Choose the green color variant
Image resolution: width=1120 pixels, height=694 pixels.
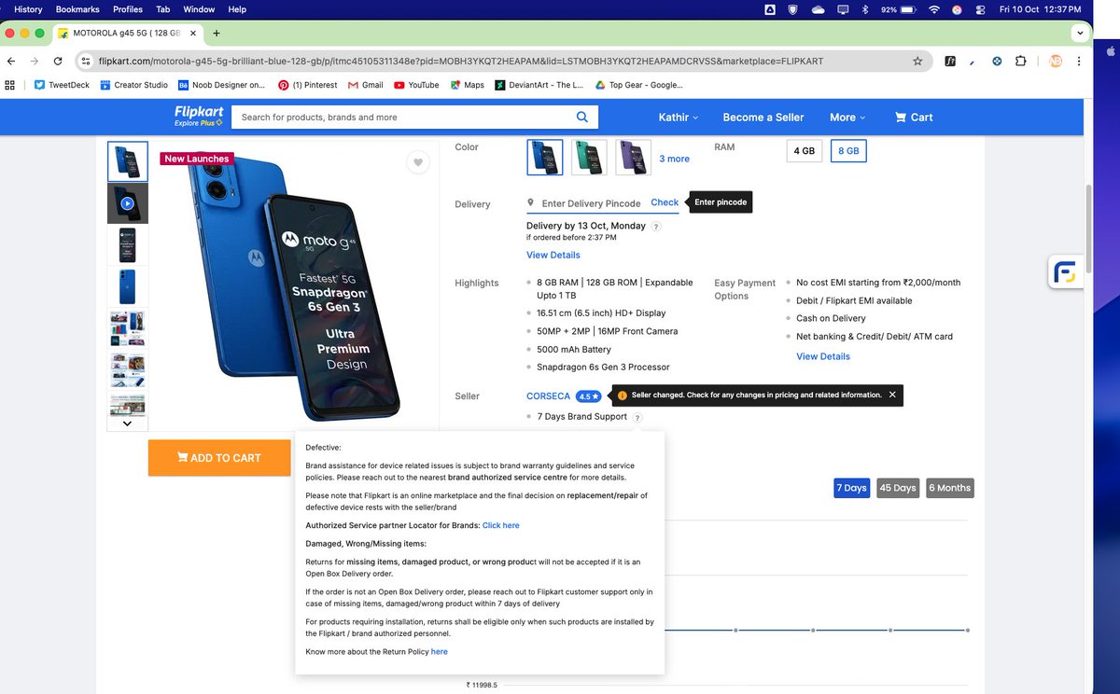point(589,158)
